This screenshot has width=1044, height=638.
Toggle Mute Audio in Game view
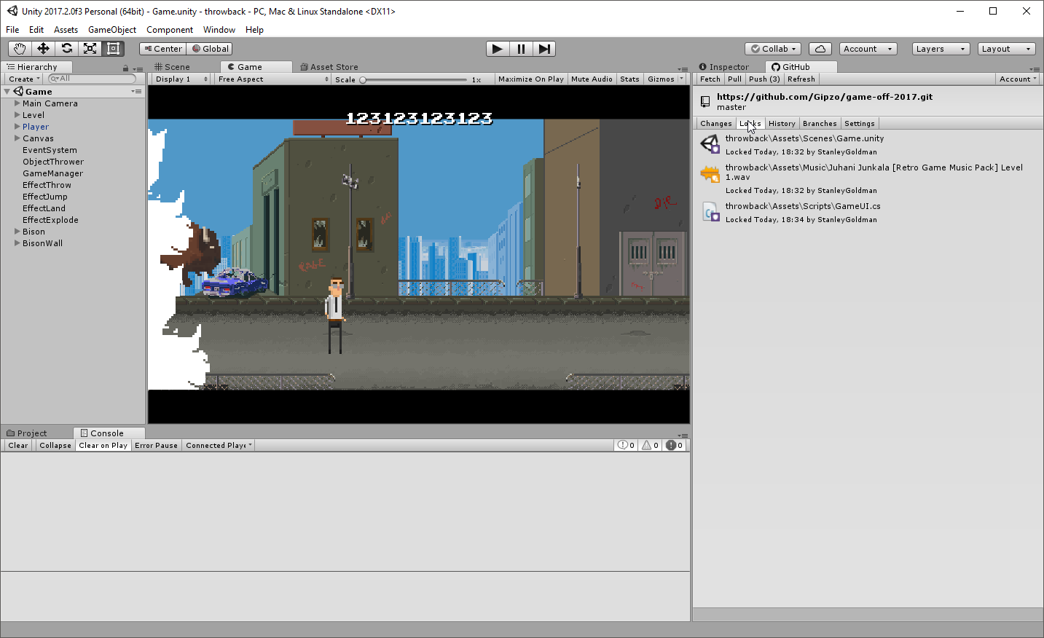592,79
